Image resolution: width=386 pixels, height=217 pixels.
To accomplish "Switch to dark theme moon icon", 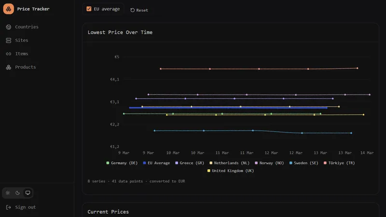I will click(x=17, y=193).
